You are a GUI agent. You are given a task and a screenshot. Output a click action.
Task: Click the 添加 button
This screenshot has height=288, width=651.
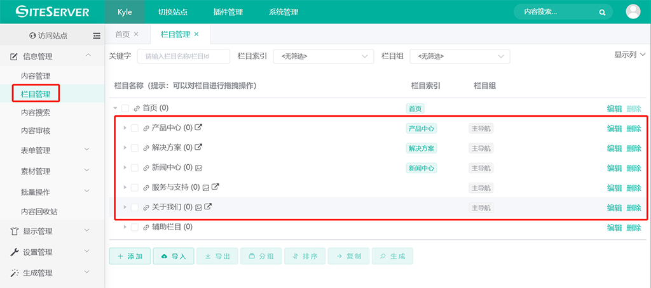130,256
